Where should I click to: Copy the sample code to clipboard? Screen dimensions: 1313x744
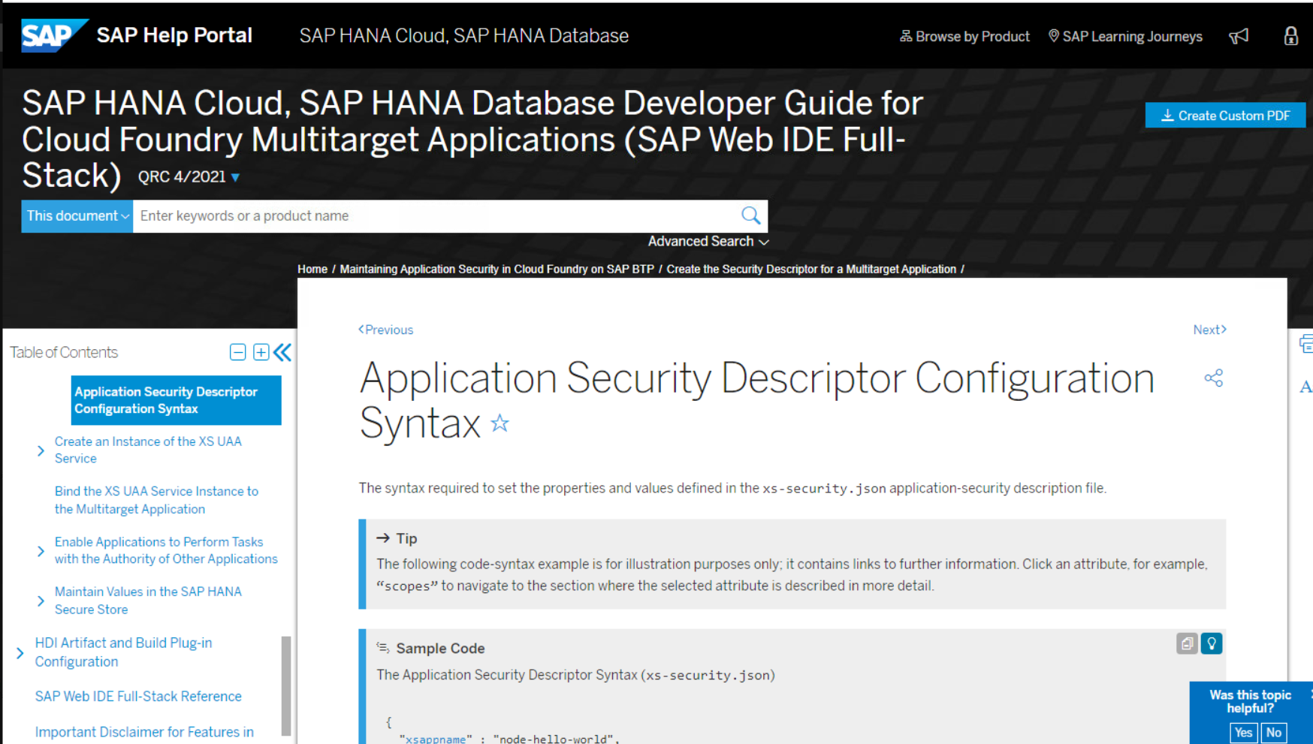(1187, 643)
